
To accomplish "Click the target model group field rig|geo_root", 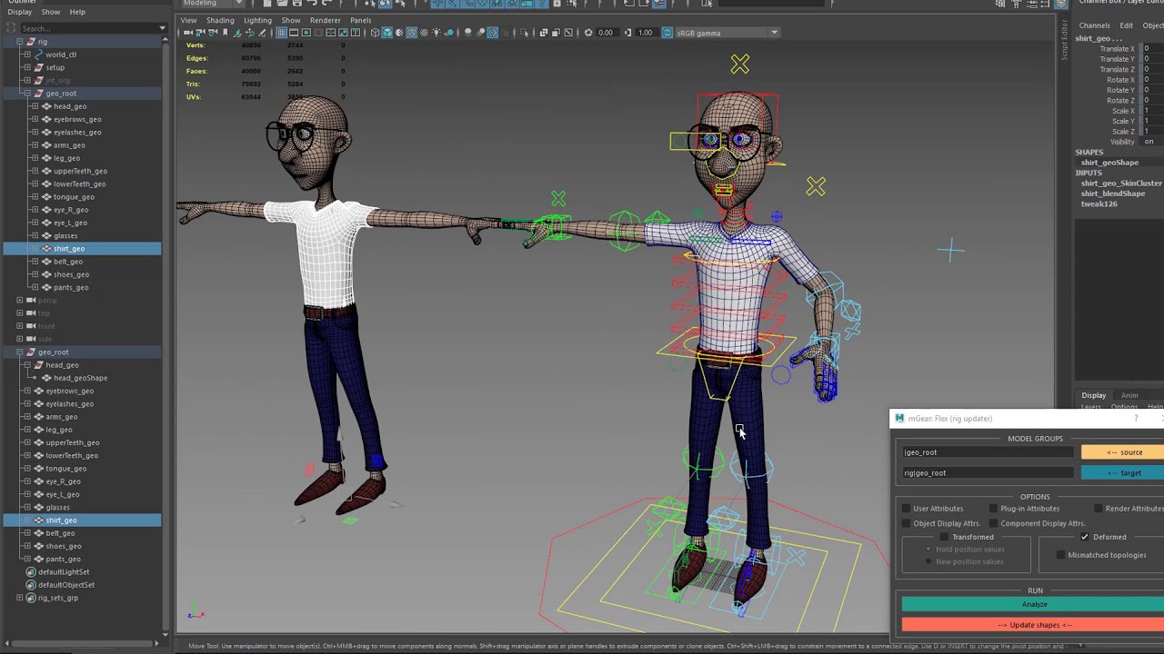I will [x=988, y=472].
